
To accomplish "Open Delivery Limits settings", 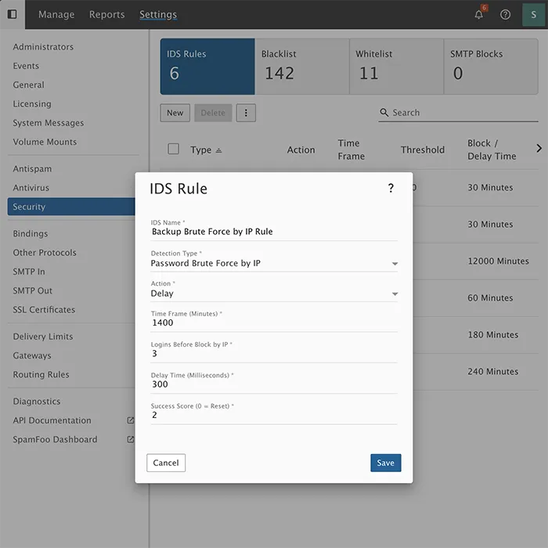I will pyautogui.click(x=43, y=336).
